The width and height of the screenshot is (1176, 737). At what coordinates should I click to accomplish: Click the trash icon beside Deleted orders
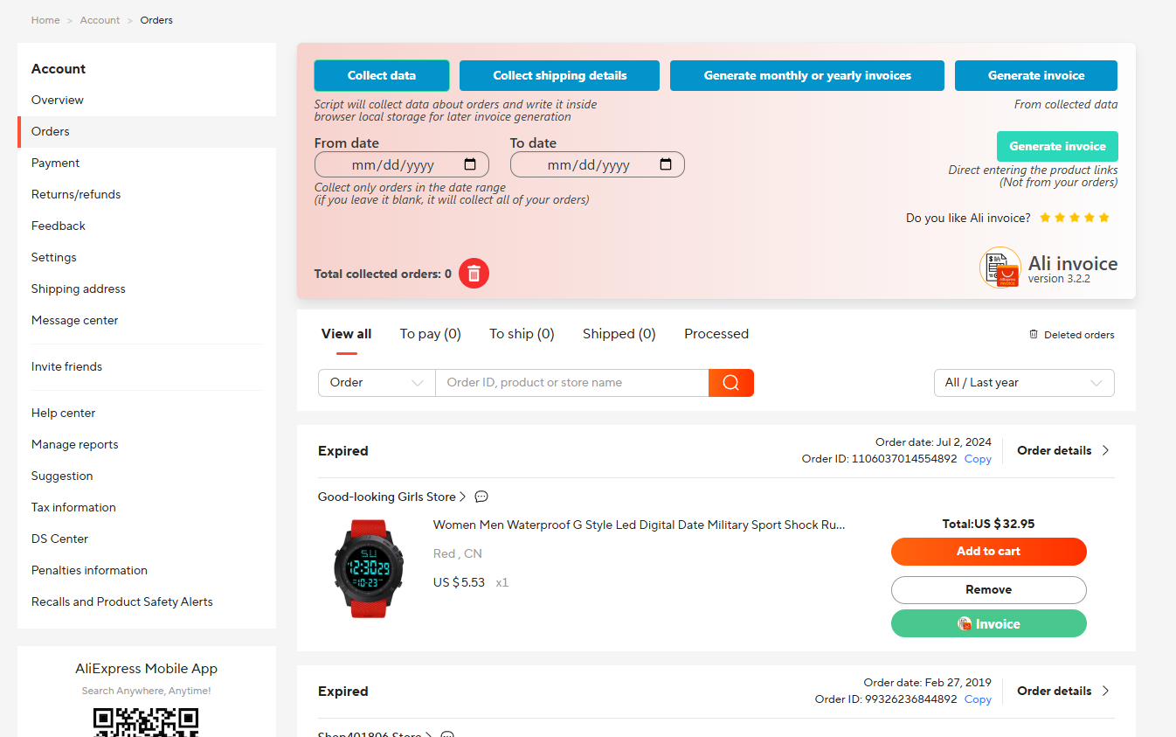[x=1034, y=334]
